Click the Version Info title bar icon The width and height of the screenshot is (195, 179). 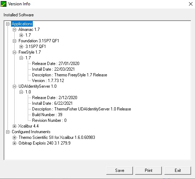4,4
